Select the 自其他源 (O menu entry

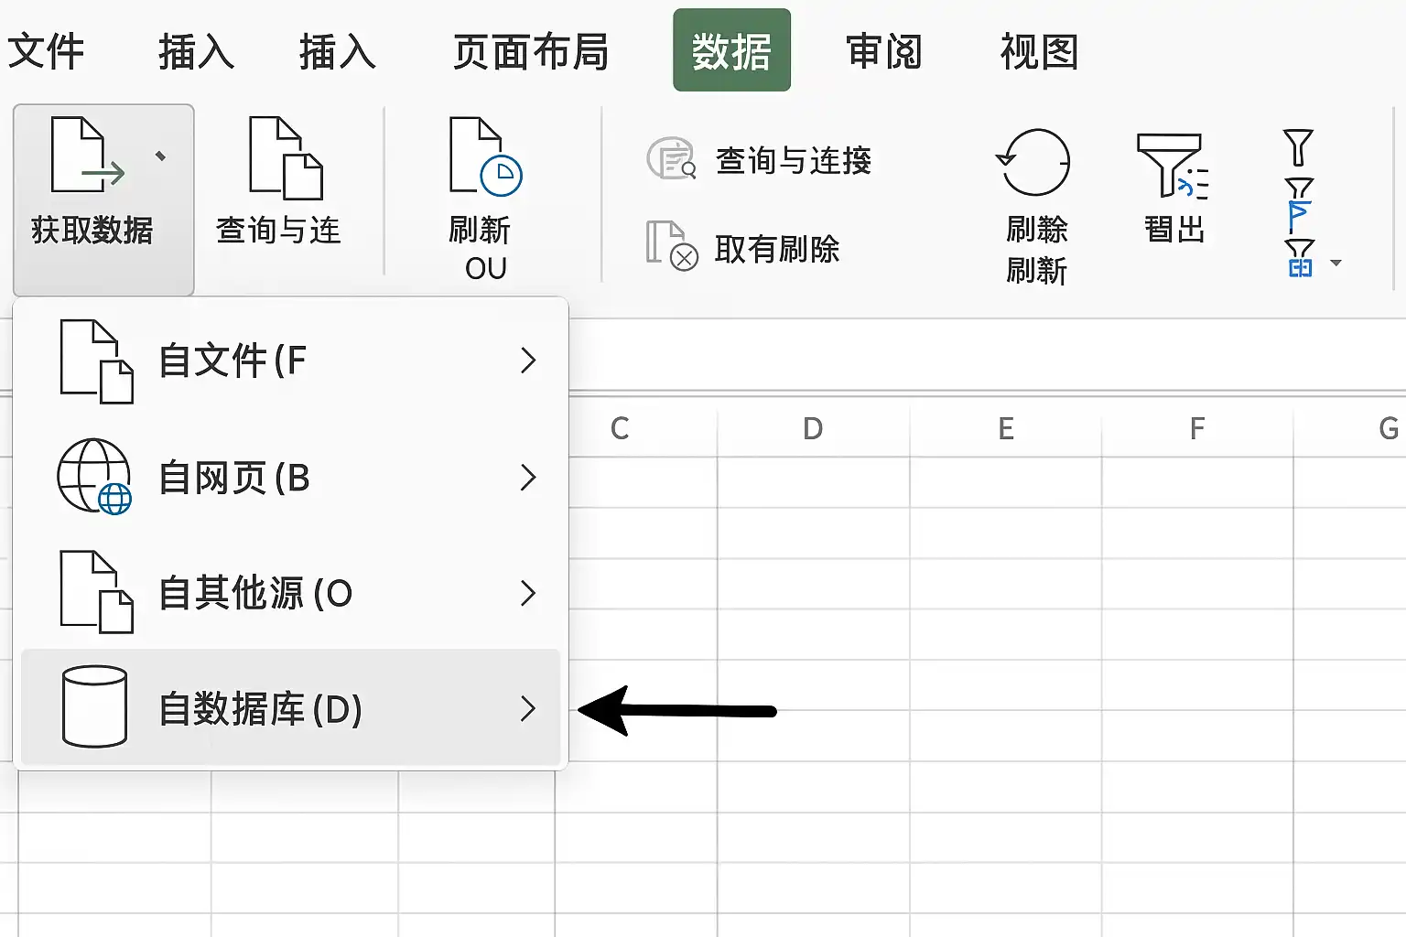(290, 593)
